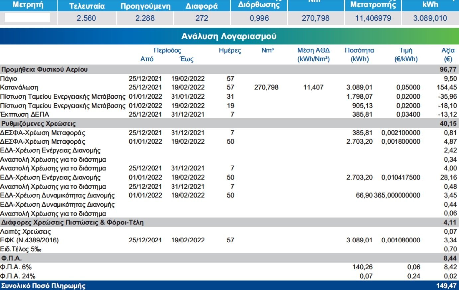Click the amount '4,00'
459x290 pixels.
(450, 168)
